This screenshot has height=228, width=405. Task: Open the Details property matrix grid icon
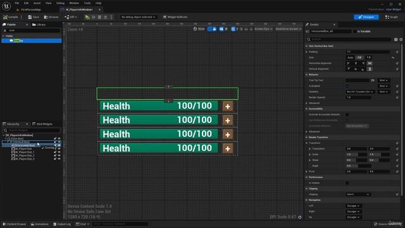(396, 39)
